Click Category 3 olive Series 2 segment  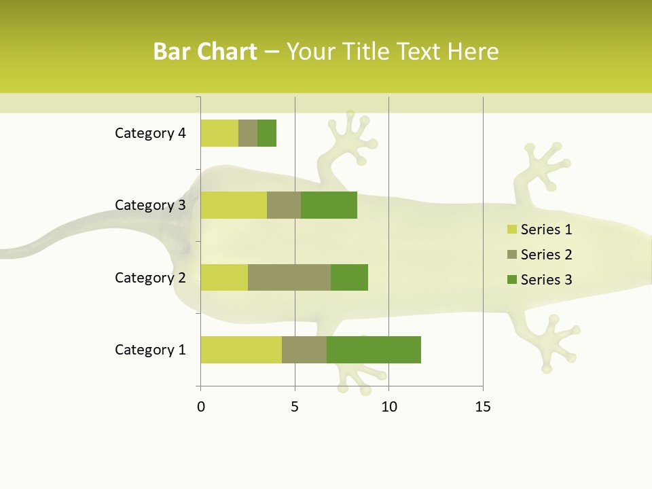click(x=284, y=205)
